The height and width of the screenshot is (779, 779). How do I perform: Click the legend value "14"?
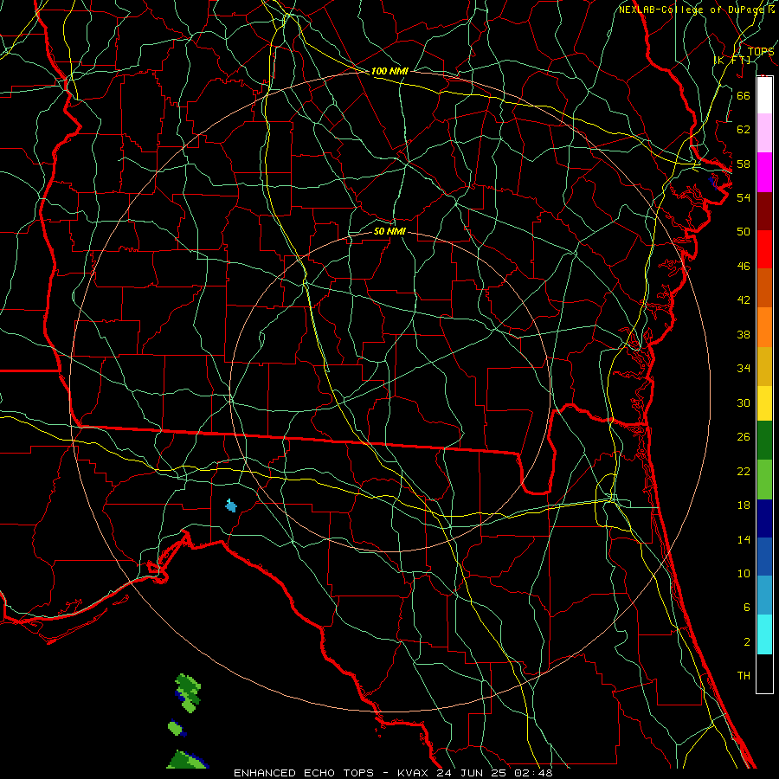point(744,539)
